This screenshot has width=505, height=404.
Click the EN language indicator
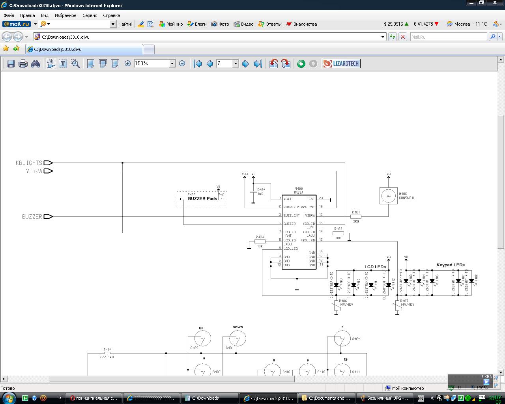(x=421, y=398)
